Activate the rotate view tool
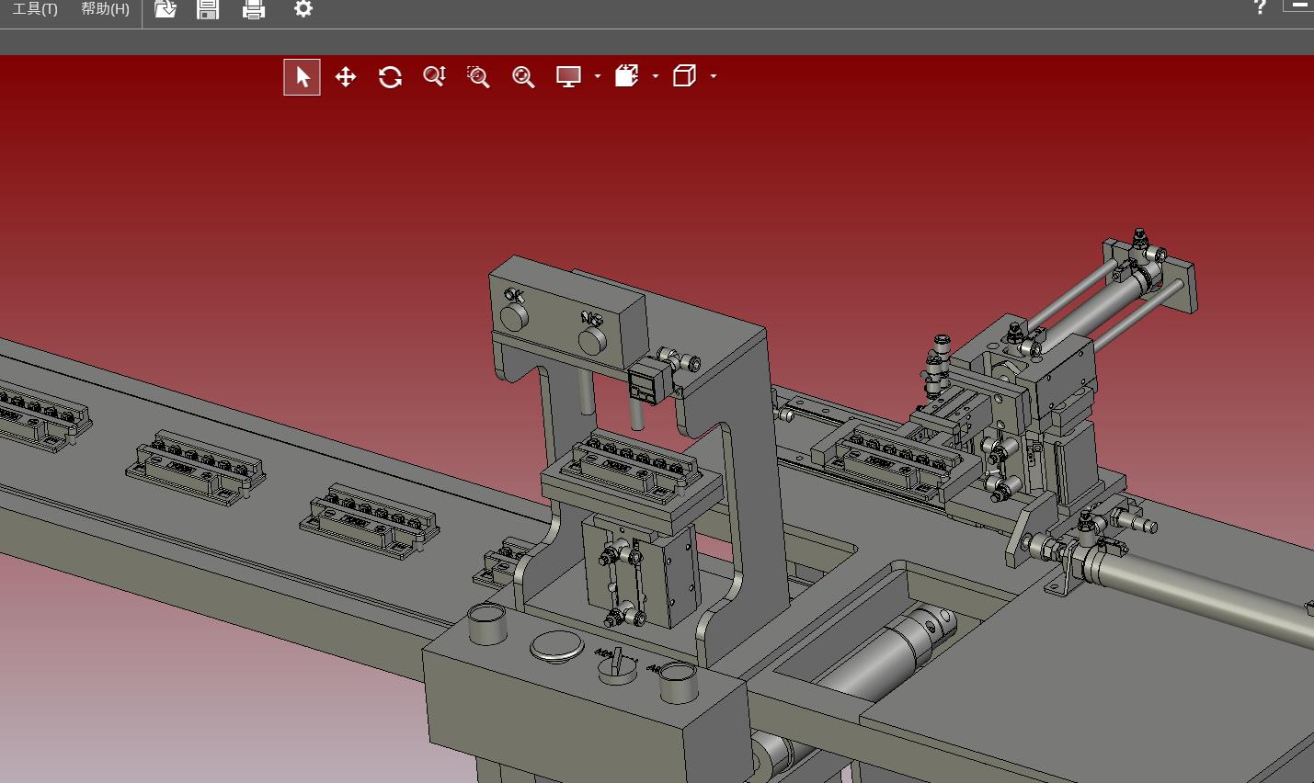Screen dimensions: 1314x783 [x=390, y=77]
